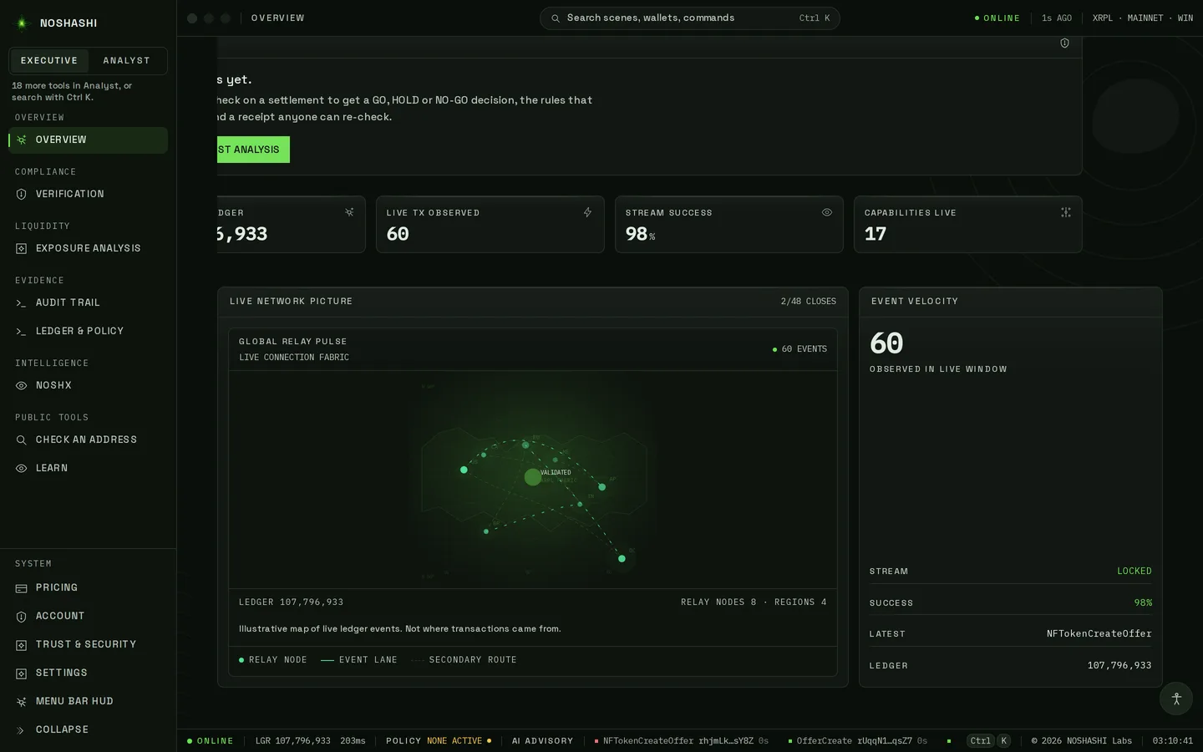Open the accessibility floating button

click(1176, 699)
